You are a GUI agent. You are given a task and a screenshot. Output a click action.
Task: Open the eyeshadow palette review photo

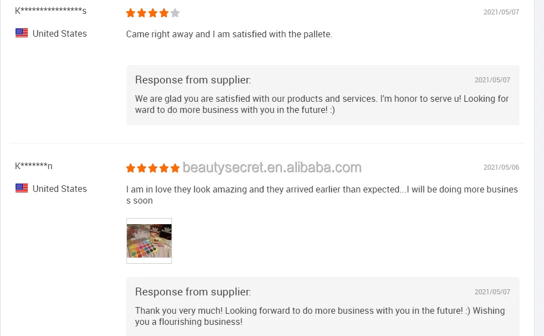tap(149, 240)
